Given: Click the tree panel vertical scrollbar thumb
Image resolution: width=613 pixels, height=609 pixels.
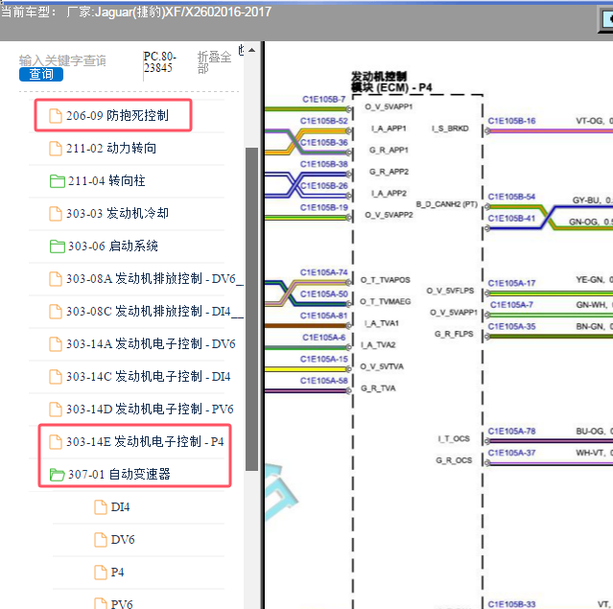Looking at the screenshot, I should point(251,309).
